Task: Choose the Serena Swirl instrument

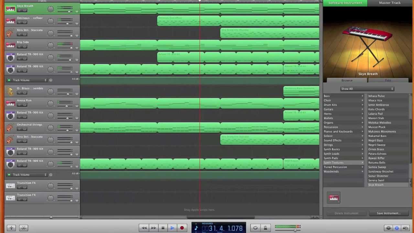Action: (388, 181)
